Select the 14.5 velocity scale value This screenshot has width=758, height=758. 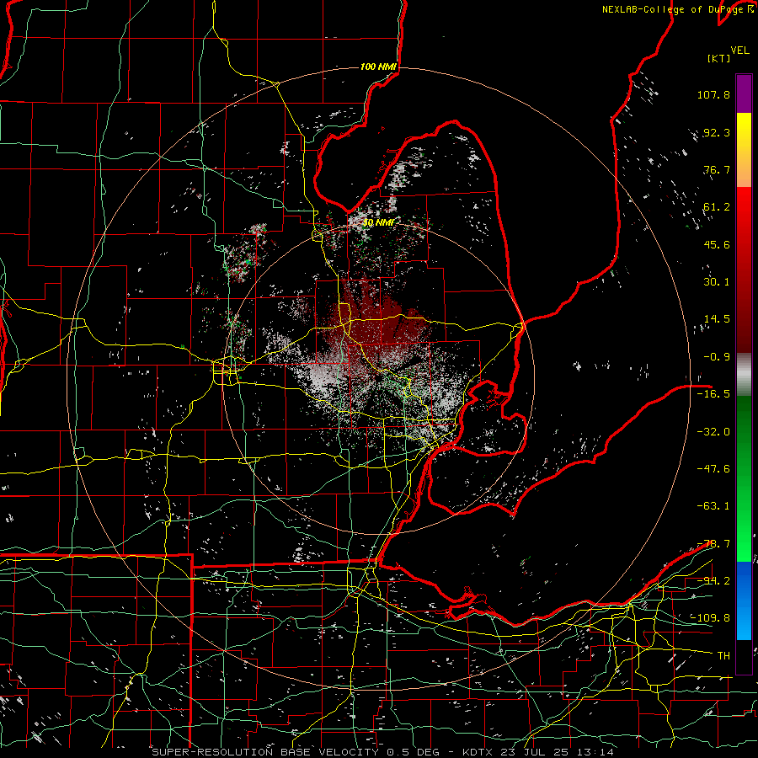(x=717, y=319)
